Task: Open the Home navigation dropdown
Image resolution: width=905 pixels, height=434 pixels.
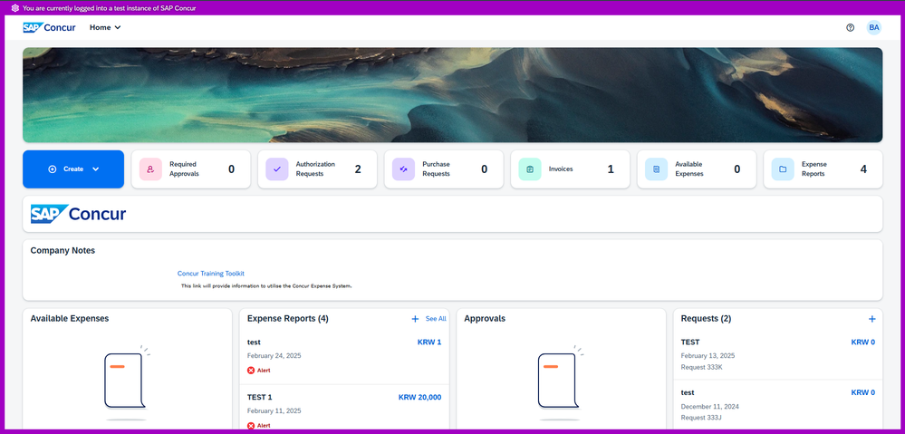Action: pyautogui.click(x=105, y=27)
